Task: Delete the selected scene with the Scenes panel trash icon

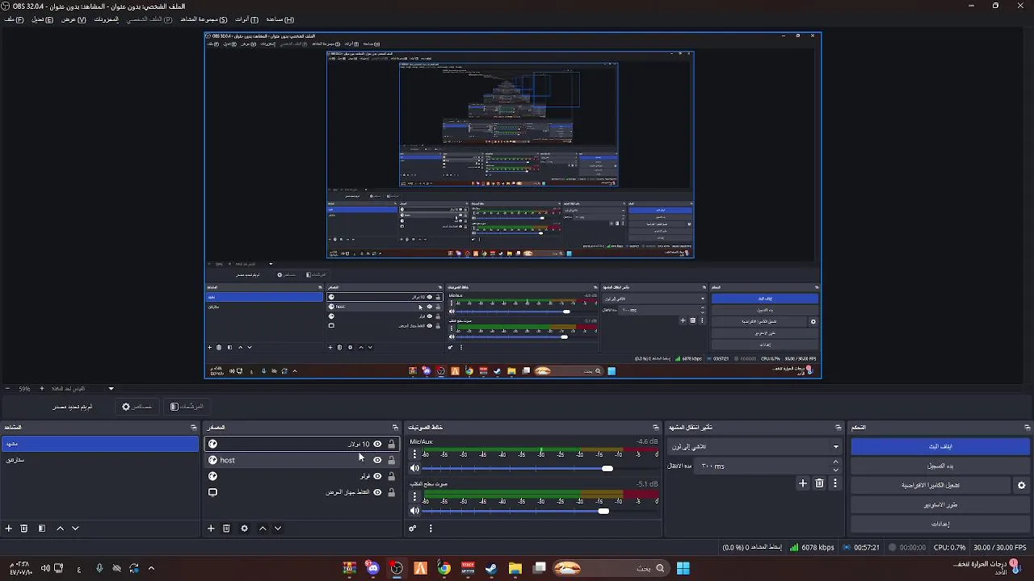Action: (24, 529)
